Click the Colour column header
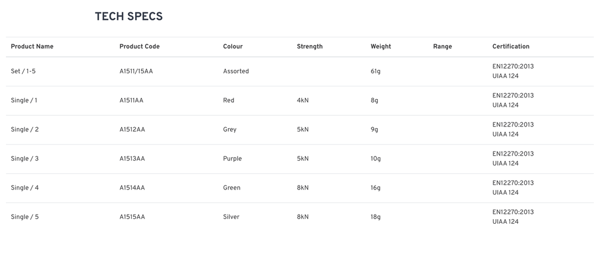The image size is (599, 253). click(233, 47)
